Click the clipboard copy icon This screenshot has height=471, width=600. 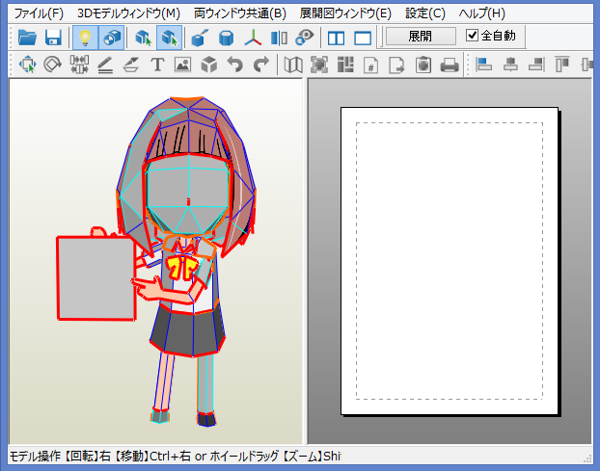click(x=423, y=65)
